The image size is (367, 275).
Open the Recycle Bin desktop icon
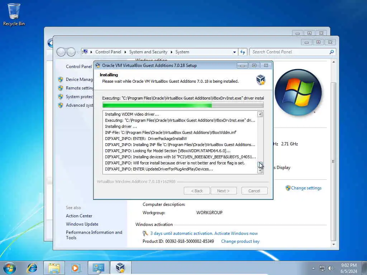14,14
